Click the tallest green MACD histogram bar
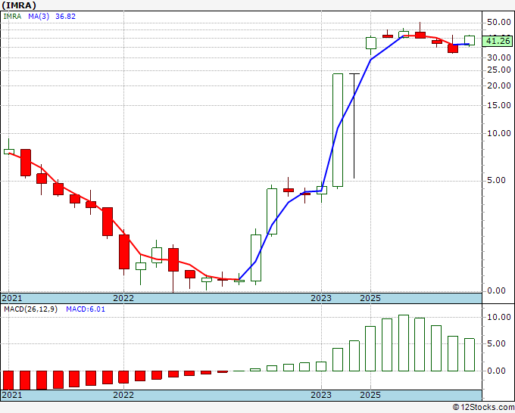515x413 pixels. pos(404,343)
